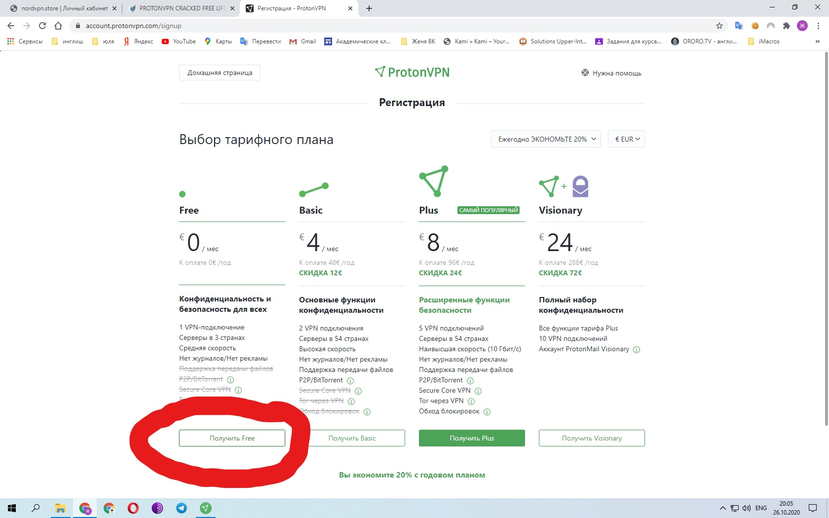The height and width of the screenshot is (518, 829).
Task: Open the ORORO.TV bookmark
Action: (x=704, y=41)
